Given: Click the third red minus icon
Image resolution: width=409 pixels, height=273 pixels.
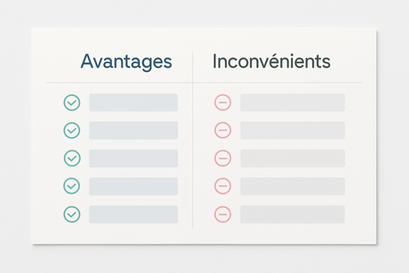Looking at the screenshot, I should 223,158.
